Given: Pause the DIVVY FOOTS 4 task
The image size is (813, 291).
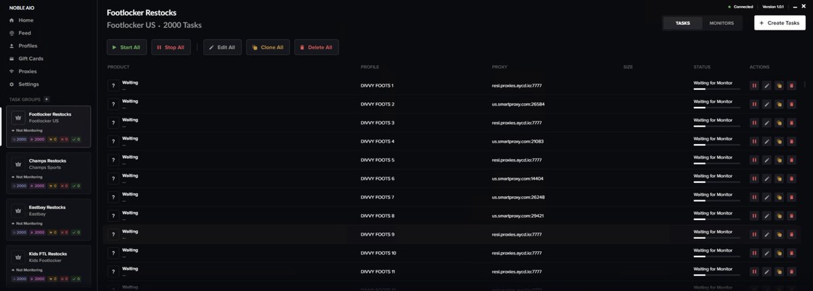Looking at the screenshot, I should 754,141.
